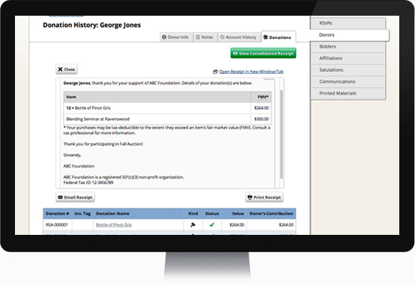The height and width of the screenshot is (285, 415).
Task: Open the Donor Info tab
Action: [176, 37]
